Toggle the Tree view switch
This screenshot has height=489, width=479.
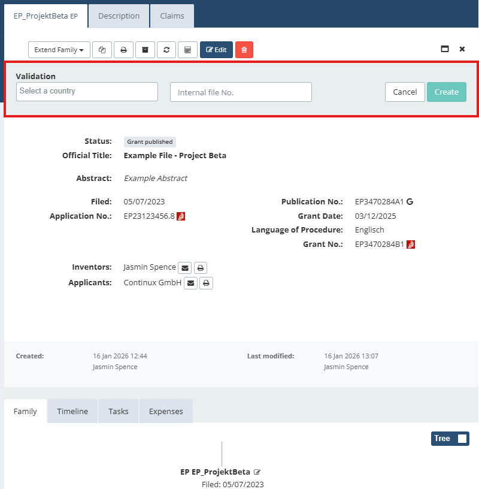pos(450,439)
